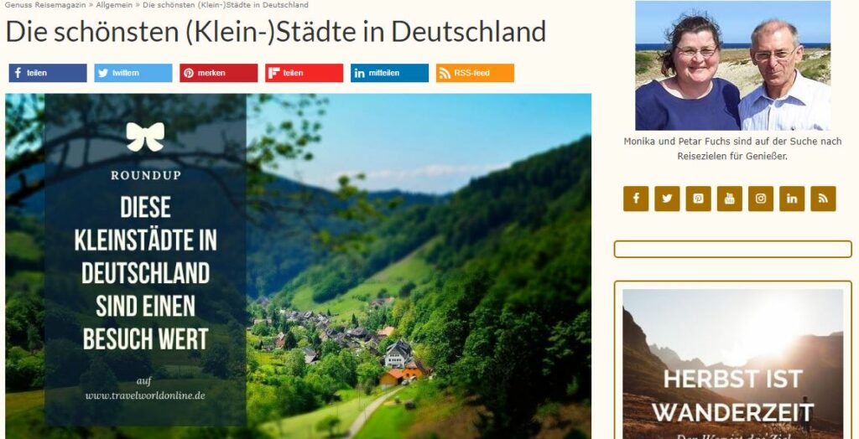Screen dimensions: 859x439
Task: Open the Allgemein breadcrumb category
Action: pos(114,5)
